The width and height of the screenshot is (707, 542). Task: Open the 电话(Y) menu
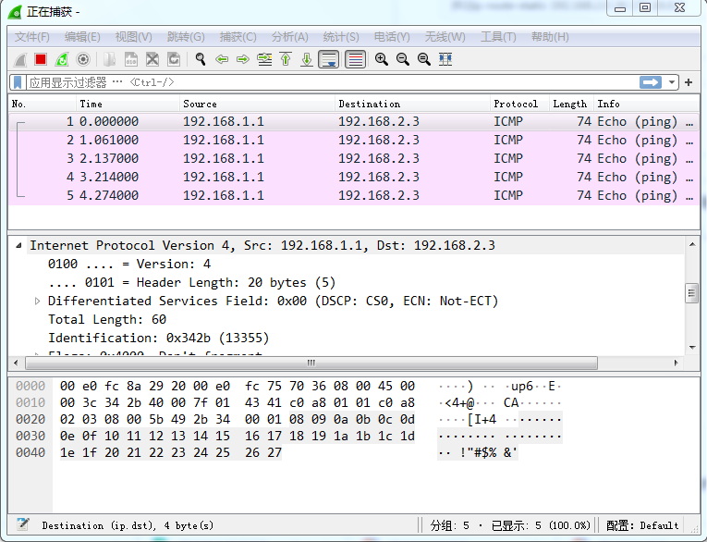392,37
